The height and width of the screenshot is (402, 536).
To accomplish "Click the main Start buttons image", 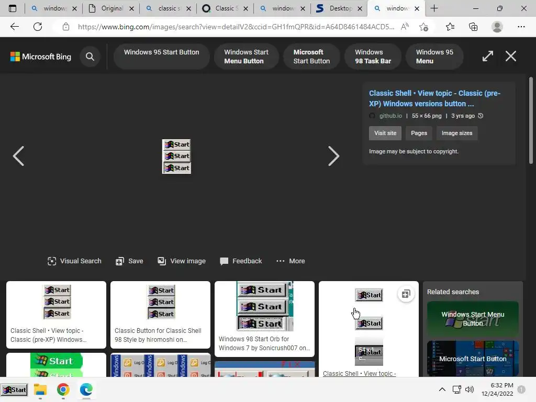I will [176, 156].
